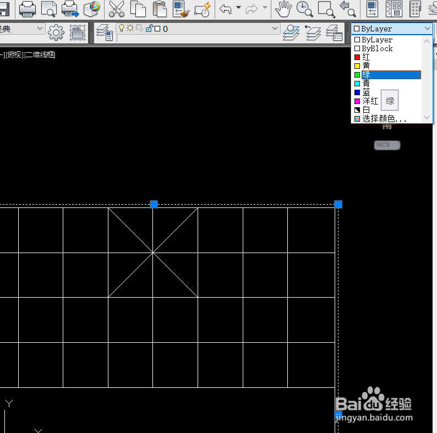Open the DesignCenter icon
This screenshot has width=437, height=433.
394,9
